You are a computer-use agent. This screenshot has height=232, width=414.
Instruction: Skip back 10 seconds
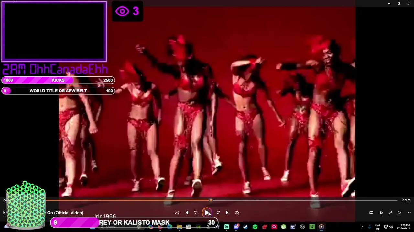(x=196, y=213)
